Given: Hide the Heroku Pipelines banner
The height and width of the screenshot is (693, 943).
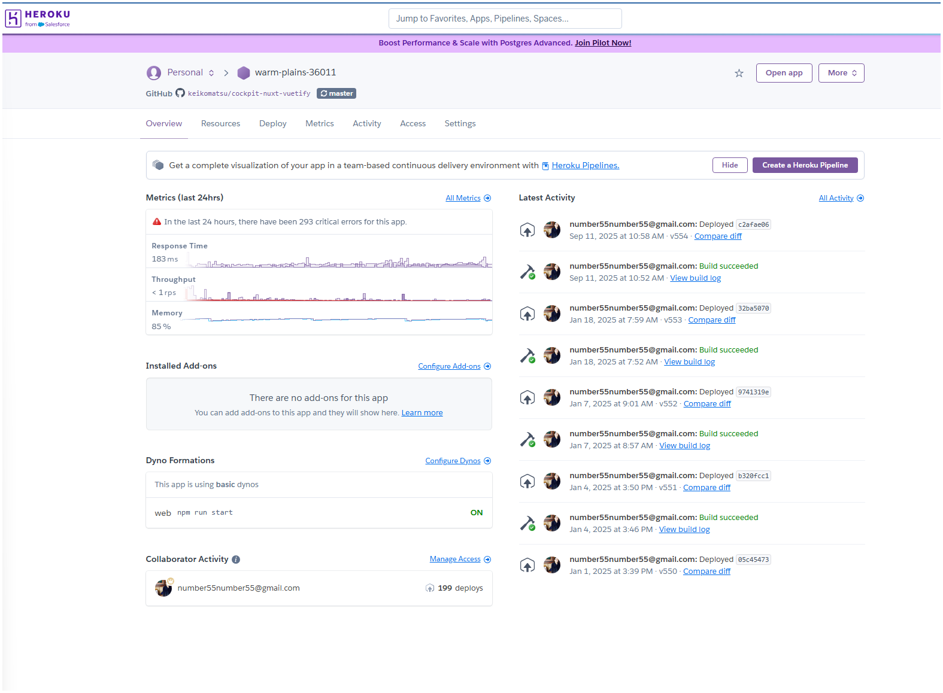Looking at the screenshot, I should 730,165.
